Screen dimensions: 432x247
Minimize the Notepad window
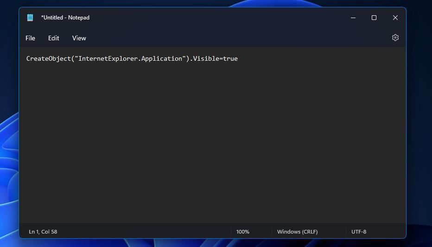(353, 18)
